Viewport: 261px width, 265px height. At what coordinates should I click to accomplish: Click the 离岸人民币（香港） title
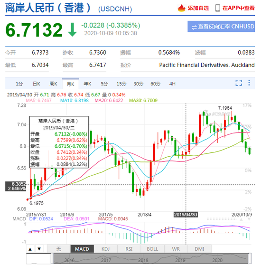pyautogui.click(x=48, y=8)
